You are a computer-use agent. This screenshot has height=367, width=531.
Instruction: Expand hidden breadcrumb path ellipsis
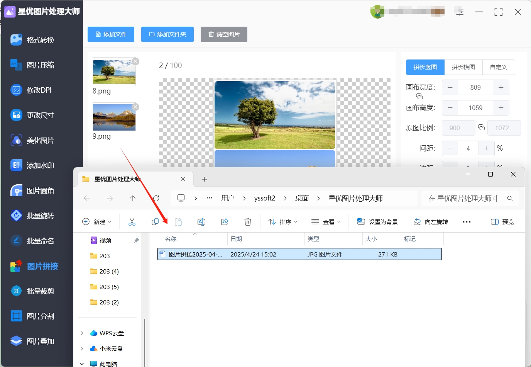210,198
